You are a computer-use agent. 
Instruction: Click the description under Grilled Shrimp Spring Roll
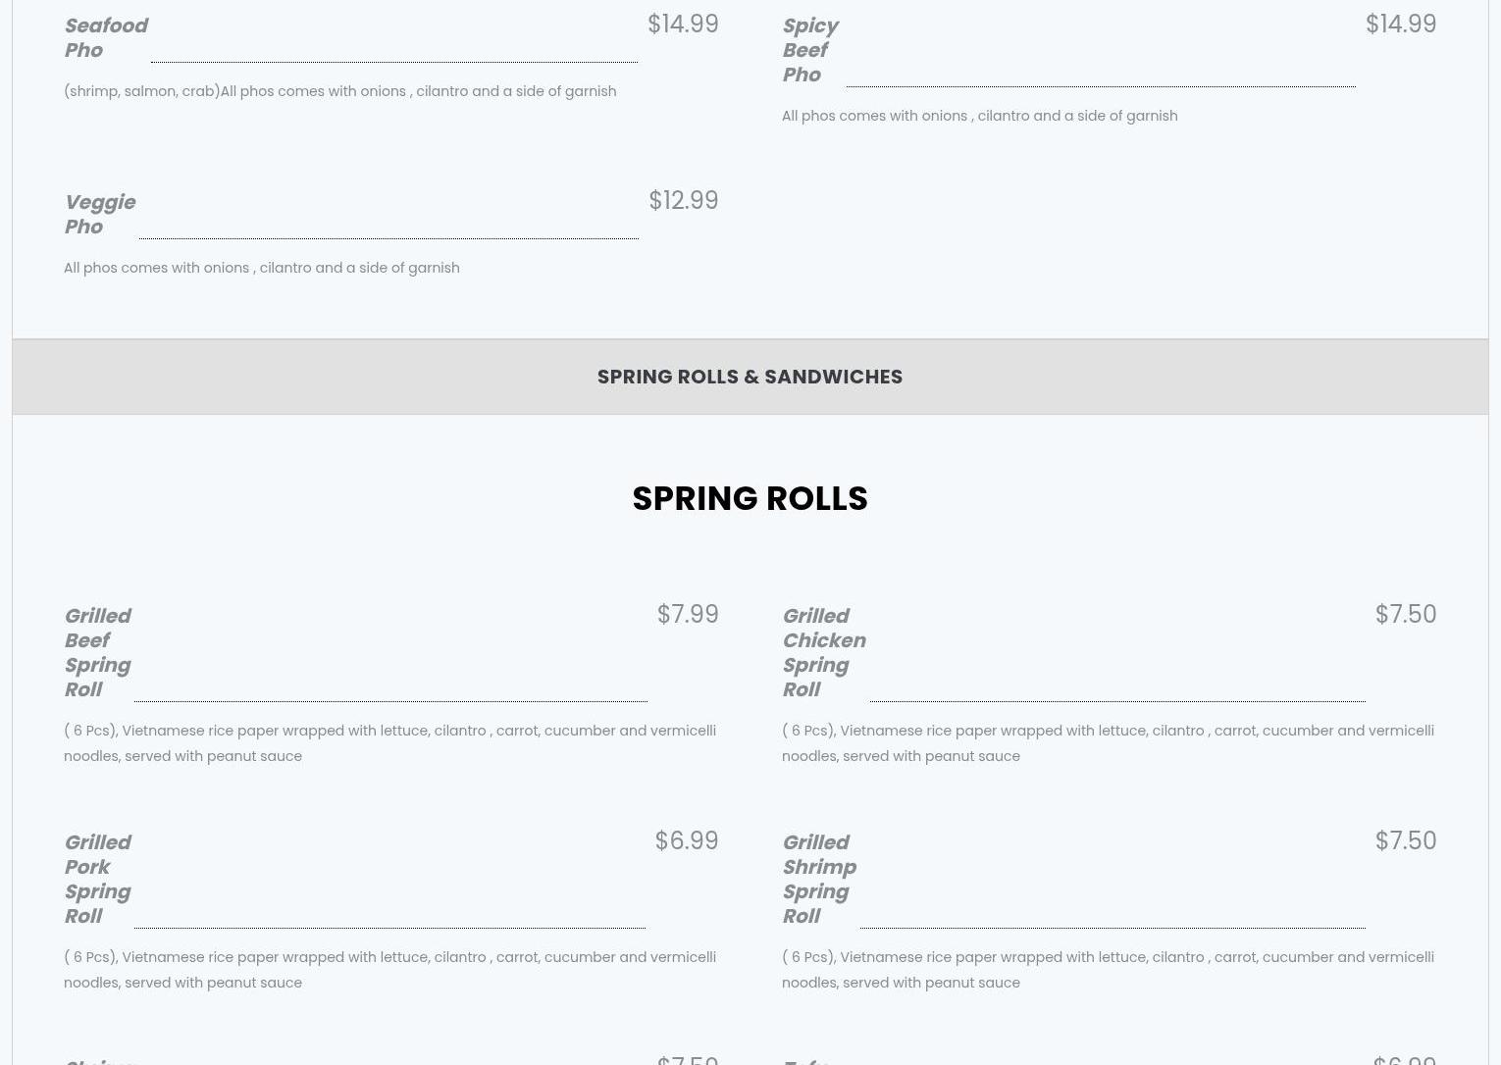(1108, 970)
